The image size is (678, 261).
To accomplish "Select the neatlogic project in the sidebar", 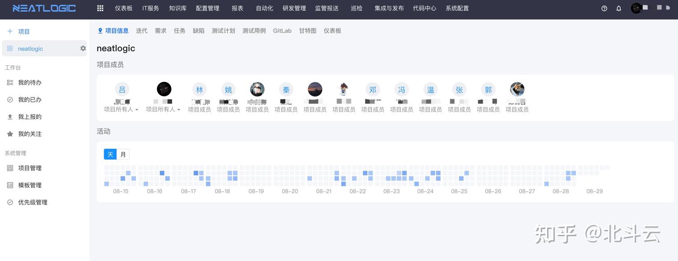I will pyautogui.click(x=30, y=48).
